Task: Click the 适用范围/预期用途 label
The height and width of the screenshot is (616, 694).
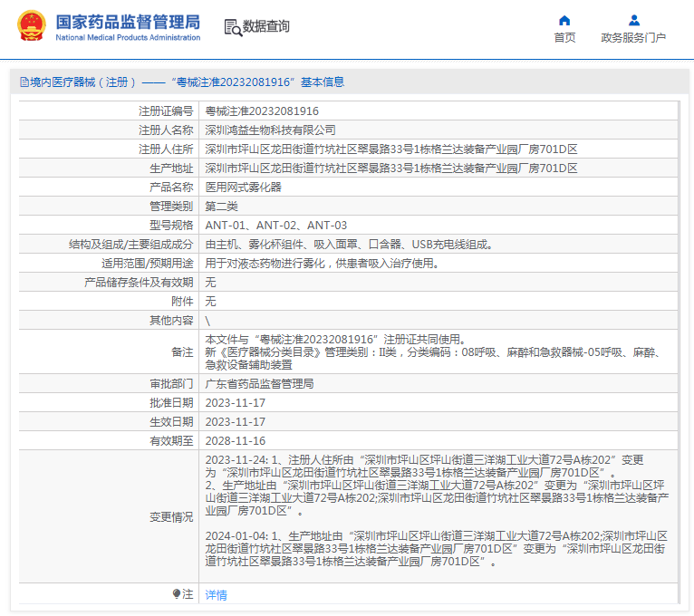Action: click(148, 264)
